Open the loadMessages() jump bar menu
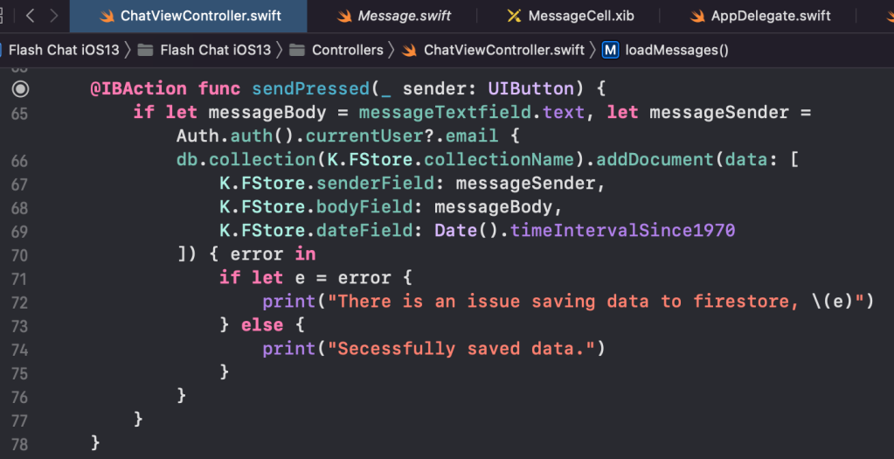894x459 pixels. [676, 50]
